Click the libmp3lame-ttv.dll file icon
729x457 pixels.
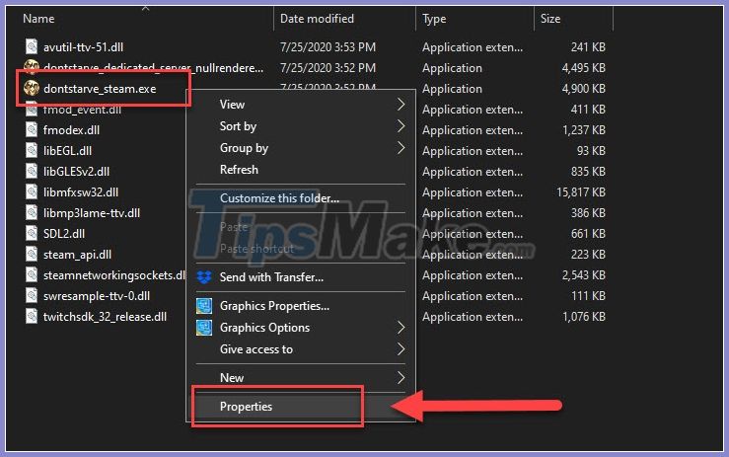(32, 212)
